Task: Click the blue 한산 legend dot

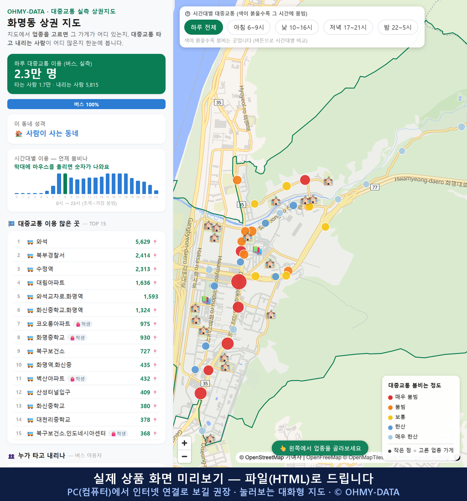Action: (390, 428)
